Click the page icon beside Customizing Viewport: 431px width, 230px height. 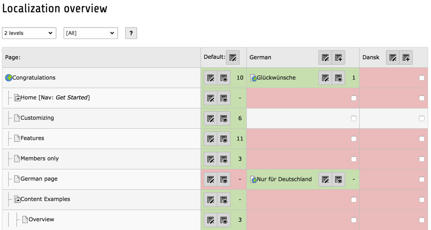(x=17, y=118)
